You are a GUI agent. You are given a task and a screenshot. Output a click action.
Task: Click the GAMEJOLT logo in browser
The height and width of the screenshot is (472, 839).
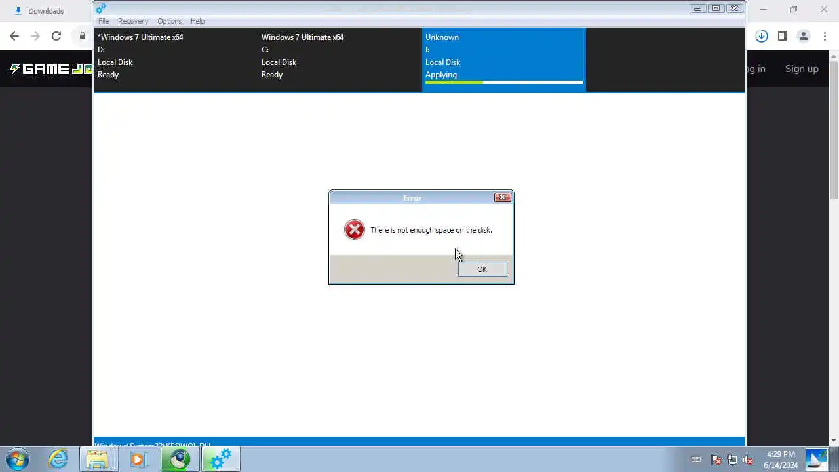[x=50, y=69]
